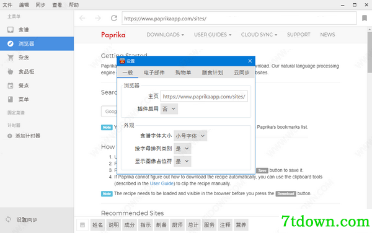
Task: Click the browser address bar URL field
Action: (x=239, y=18)
